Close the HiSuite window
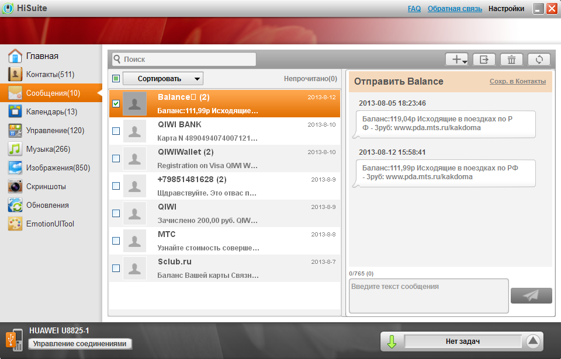Viewport: 561px width, 359px height. (551, 8)
